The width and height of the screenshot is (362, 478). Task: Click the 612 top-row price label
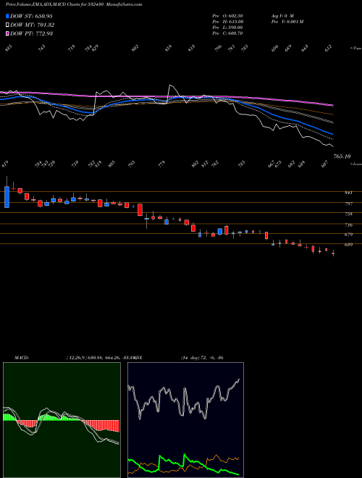pyautogui.click(x=329, y=48)
